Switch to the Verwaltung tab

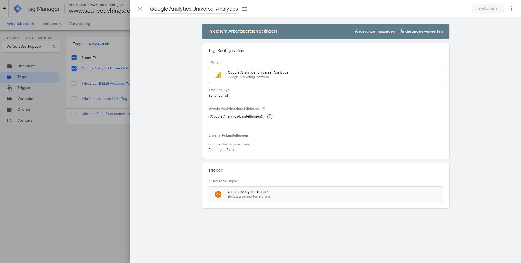pyautogui.click(x=80, y=24)
